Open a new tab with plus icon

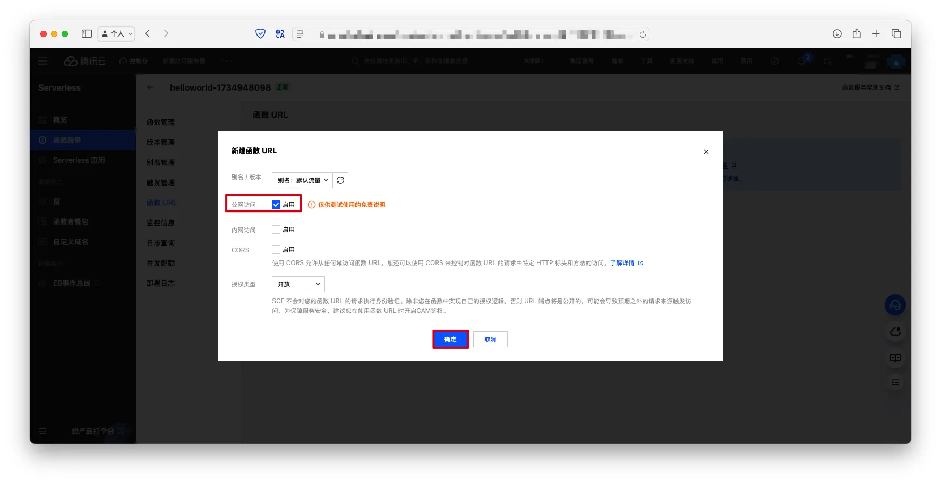click(x=876, y=34)
